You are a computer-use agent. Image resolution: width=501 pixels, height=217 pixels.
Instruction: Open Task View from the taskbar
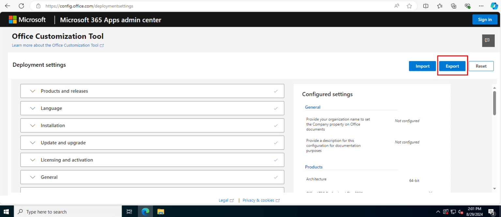pyautogui.click(x=129, y=211)
